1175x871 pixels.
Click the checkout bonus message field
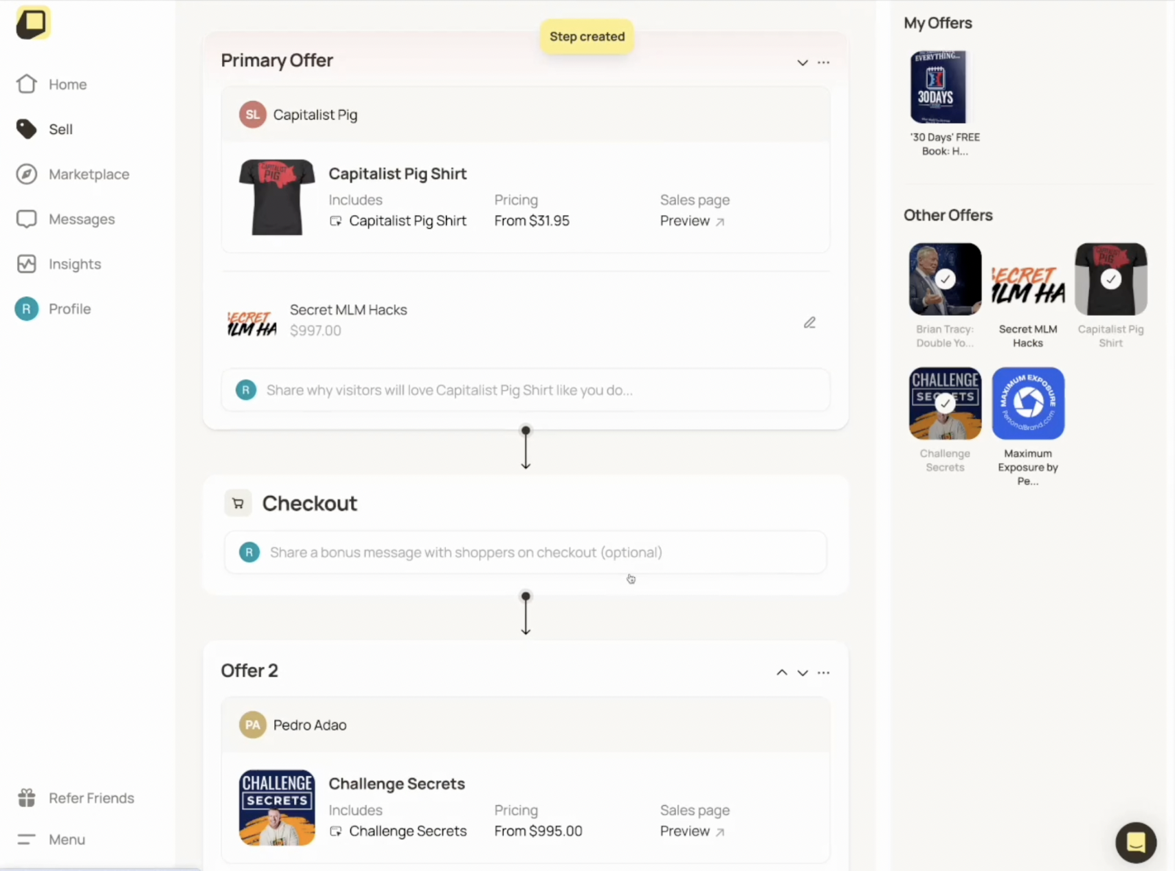pyautogui.click(x=526, y=552)
